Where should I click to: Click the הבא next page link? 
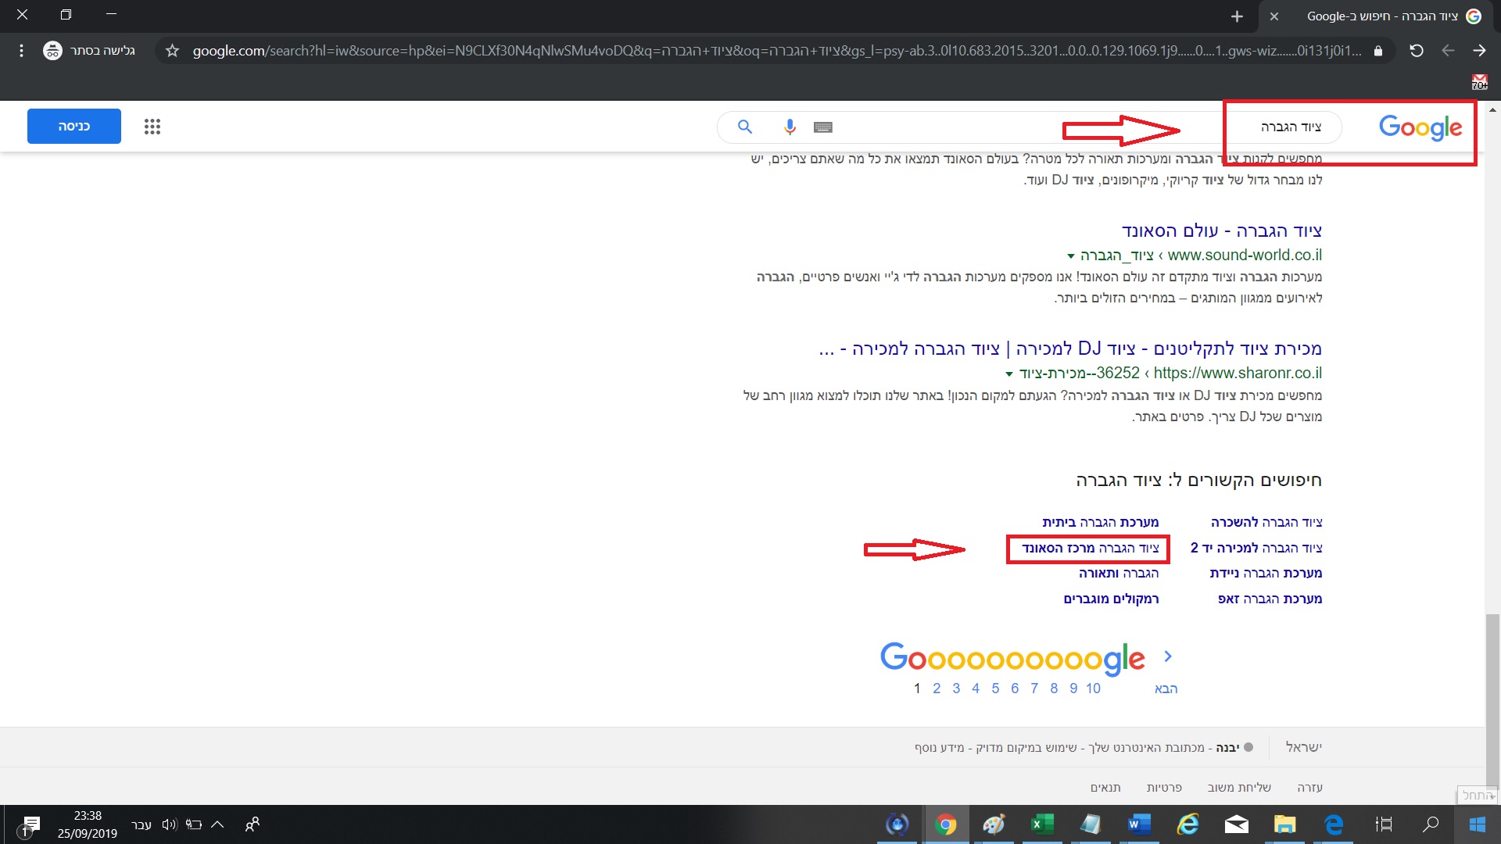tap(1166, 688)
